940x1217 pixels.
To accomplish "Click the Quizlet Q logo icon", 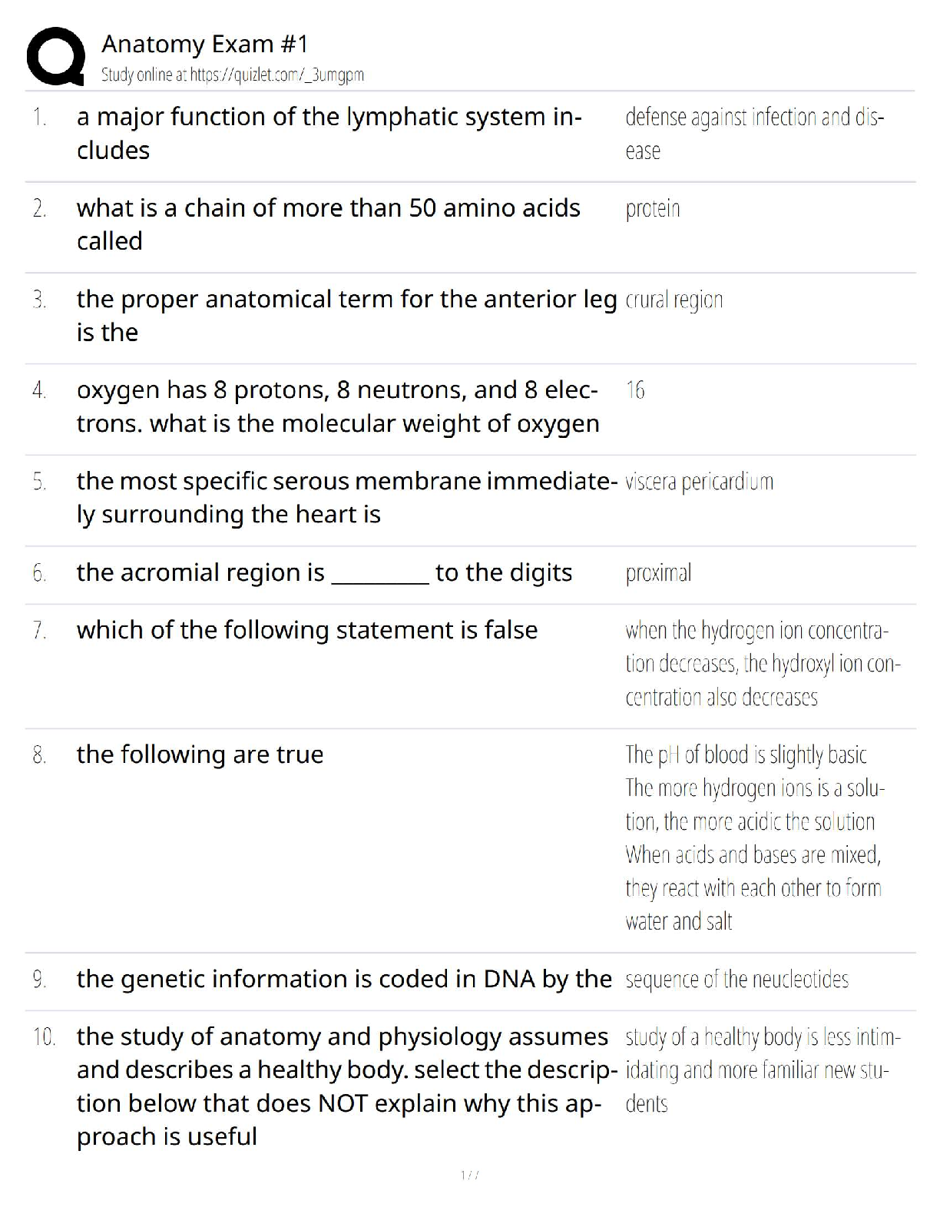I will [55, 56].
